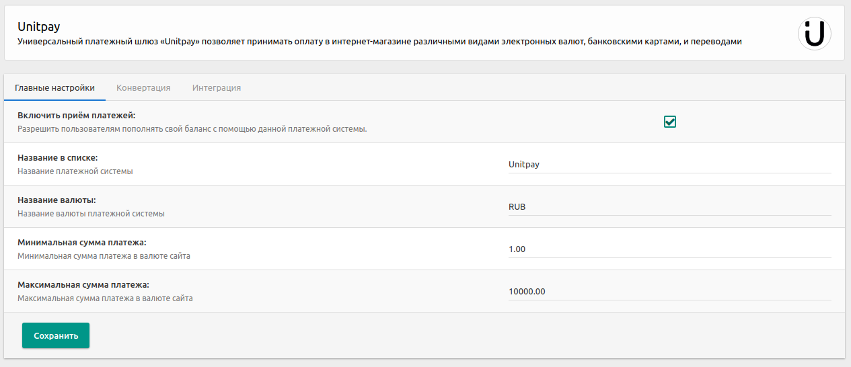The height and width of the screenshot is (367, 851).
Task: Click the Unitpay logo icon
Action: tap(814, 33)
